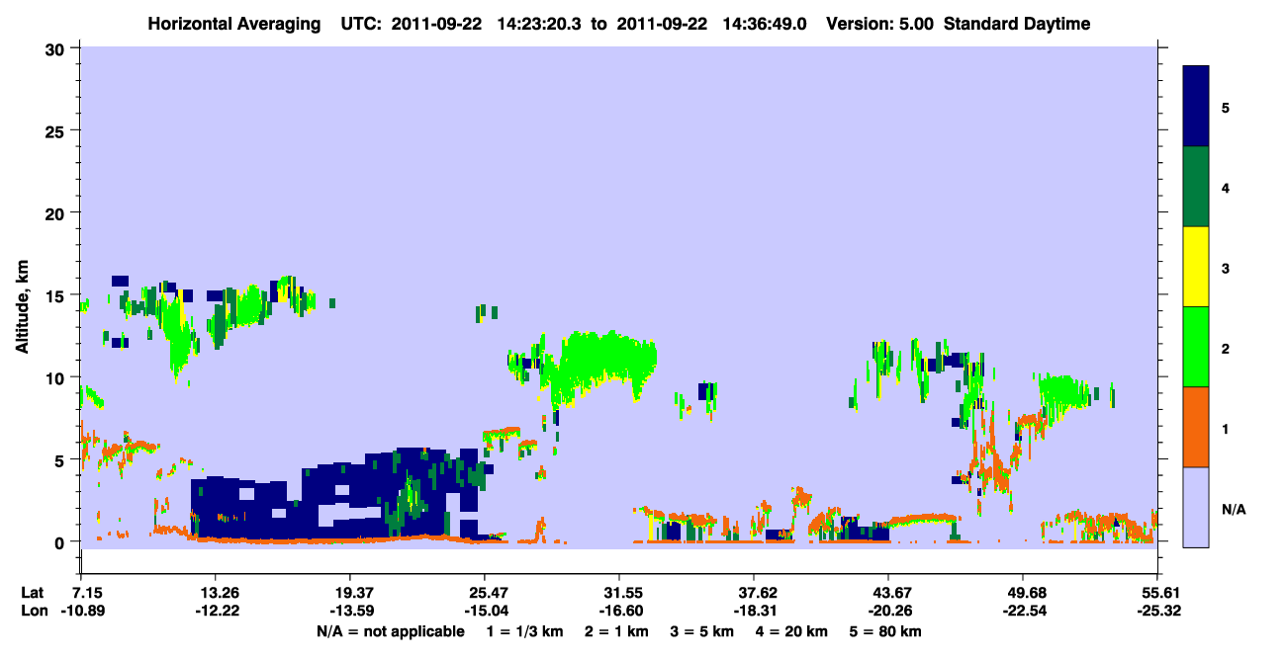
Task: Click the yellow legend swatch for 3
Action: point(1196,267)
